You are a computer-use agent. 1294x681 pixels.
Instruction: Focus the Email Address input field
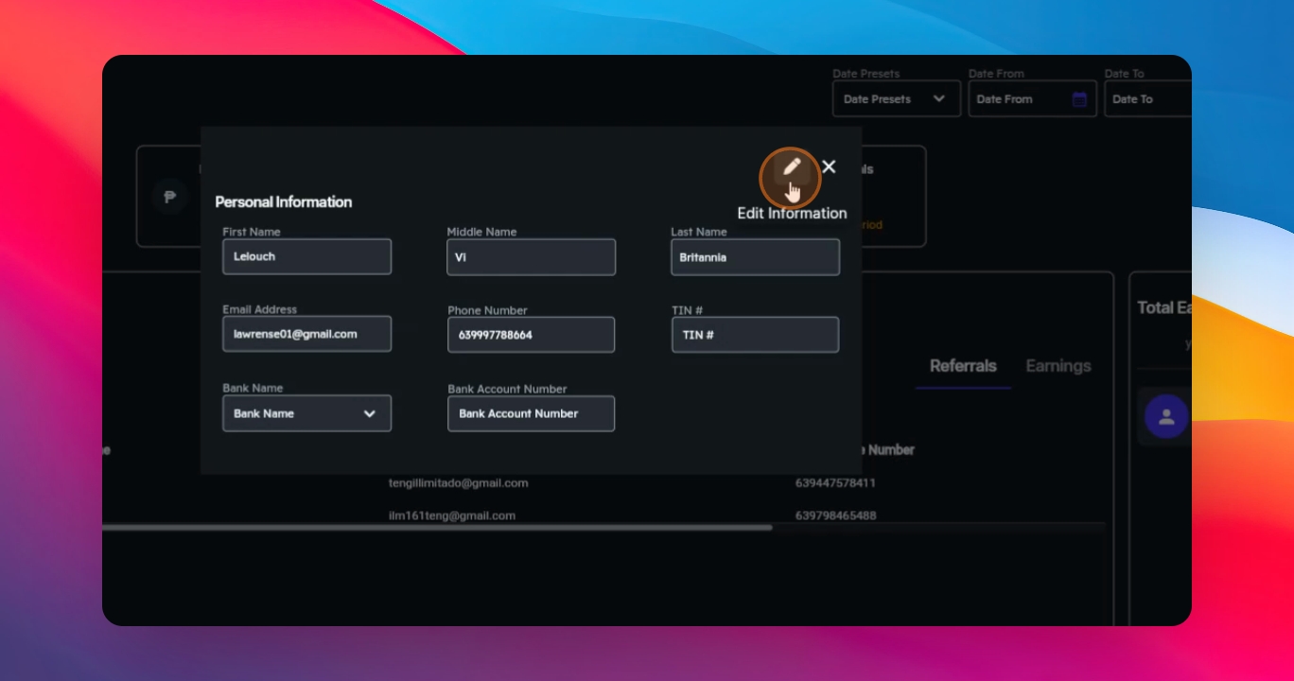(x=306, y=334)
